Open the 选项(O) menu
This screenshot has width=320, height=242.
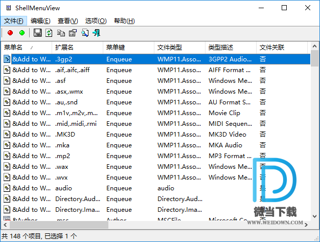coord(96,21)
